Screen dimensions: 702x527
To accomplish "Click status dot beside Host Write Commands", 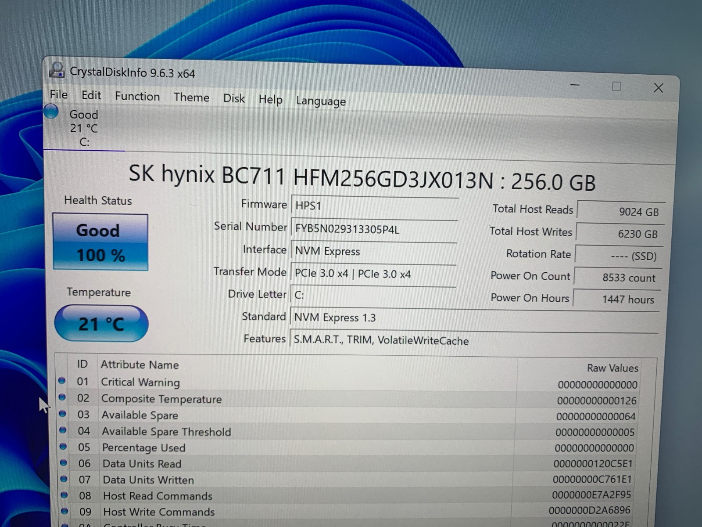I will [x=65, y=511].
